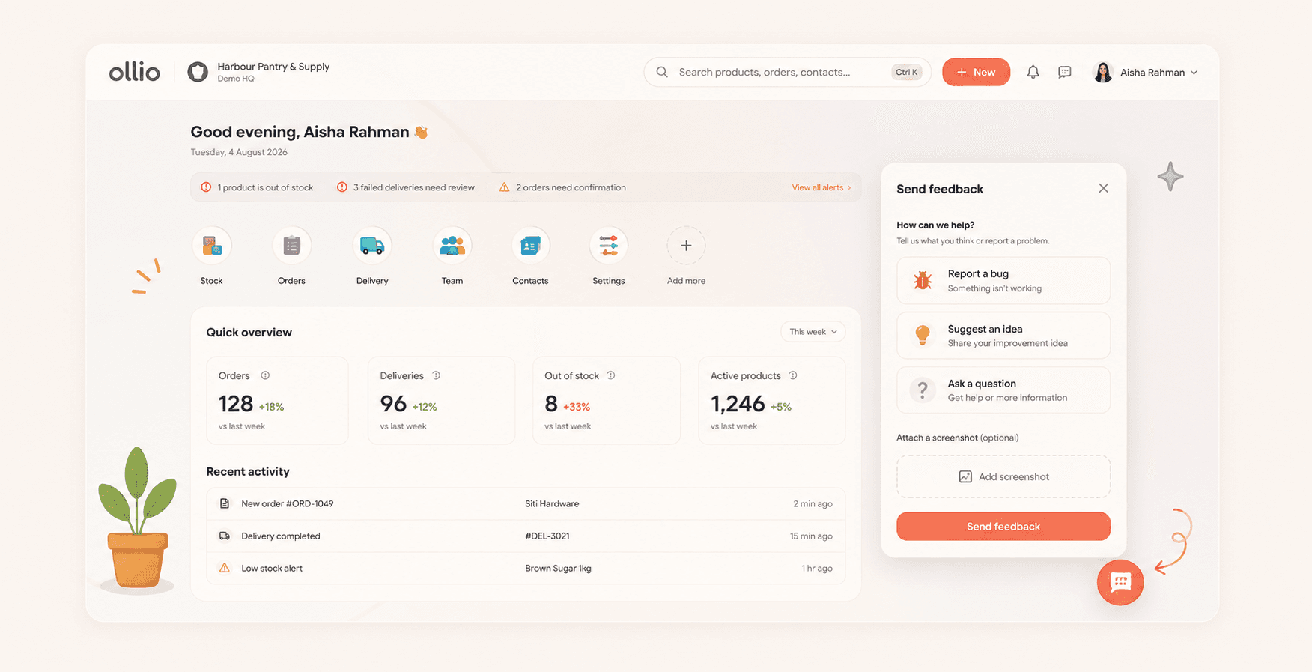Screen dimensions: 1312x672
Task: Click 1 product is out of stock alert
Action: [257, 187]
